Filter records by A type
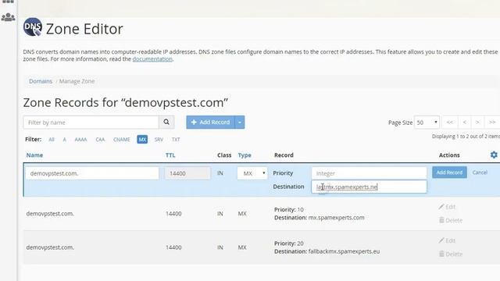The image size is (500, 281). pos(64,140)
